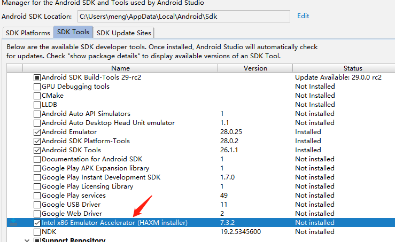
Task: Click version 1.1 of Desktop Head Unit emulator
Action: [224, 123]
